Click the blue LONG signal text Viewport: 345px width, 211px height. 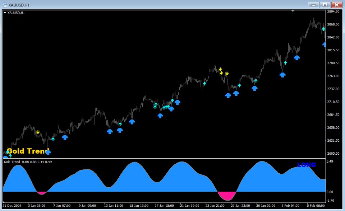pyautogui.click(x=306, y=165)
